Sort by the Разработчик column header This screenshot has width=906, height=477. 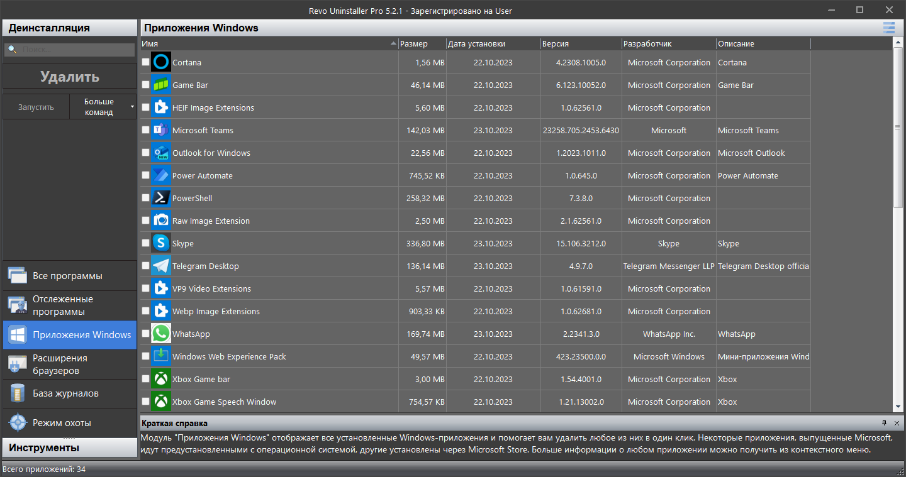669,43
